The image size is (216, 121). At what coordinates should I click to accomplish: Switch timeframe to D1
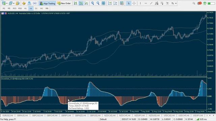pos(36,8)
